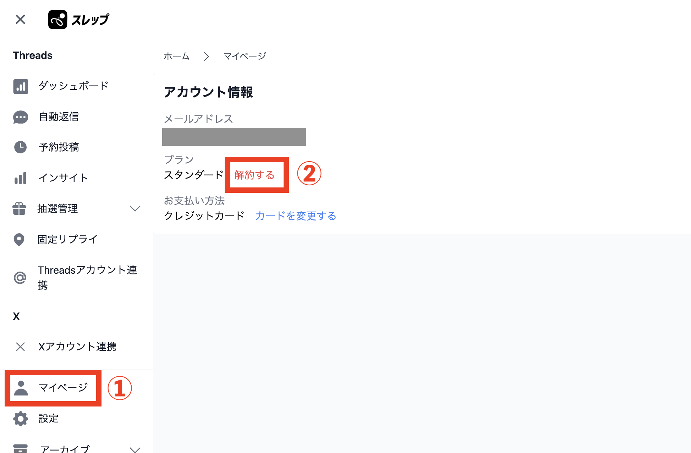Viewport: 691px width, 453px height.
Task: Expand the 抽選管理 section
Action: tap(135, 209)
